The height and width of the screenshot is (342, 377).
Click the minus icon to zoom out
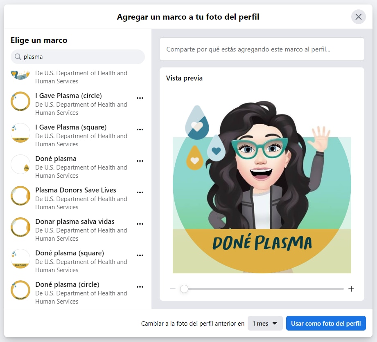172,289
